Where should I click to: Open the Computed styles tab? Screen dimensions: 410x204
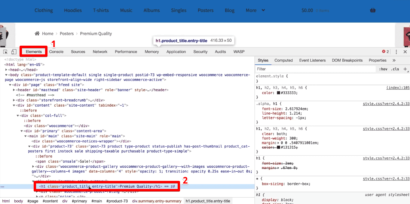click(283, 60)
